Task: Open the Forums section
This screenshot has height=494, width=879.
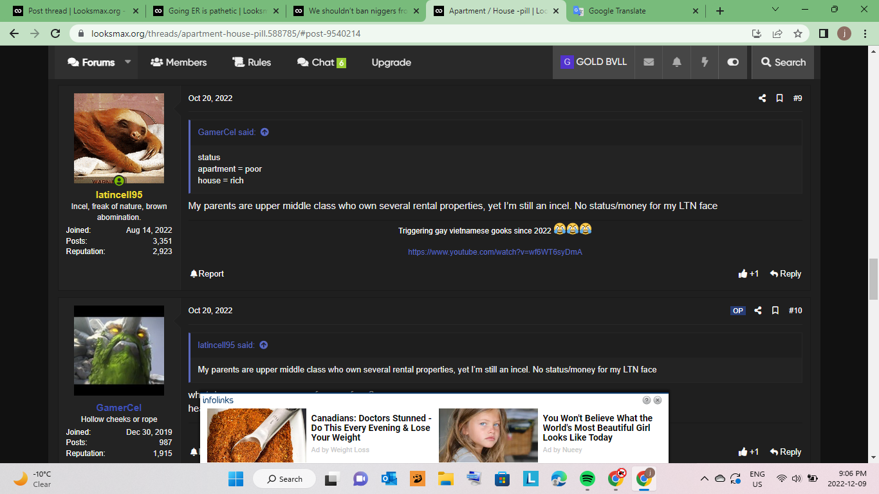Action: [91, 62]
